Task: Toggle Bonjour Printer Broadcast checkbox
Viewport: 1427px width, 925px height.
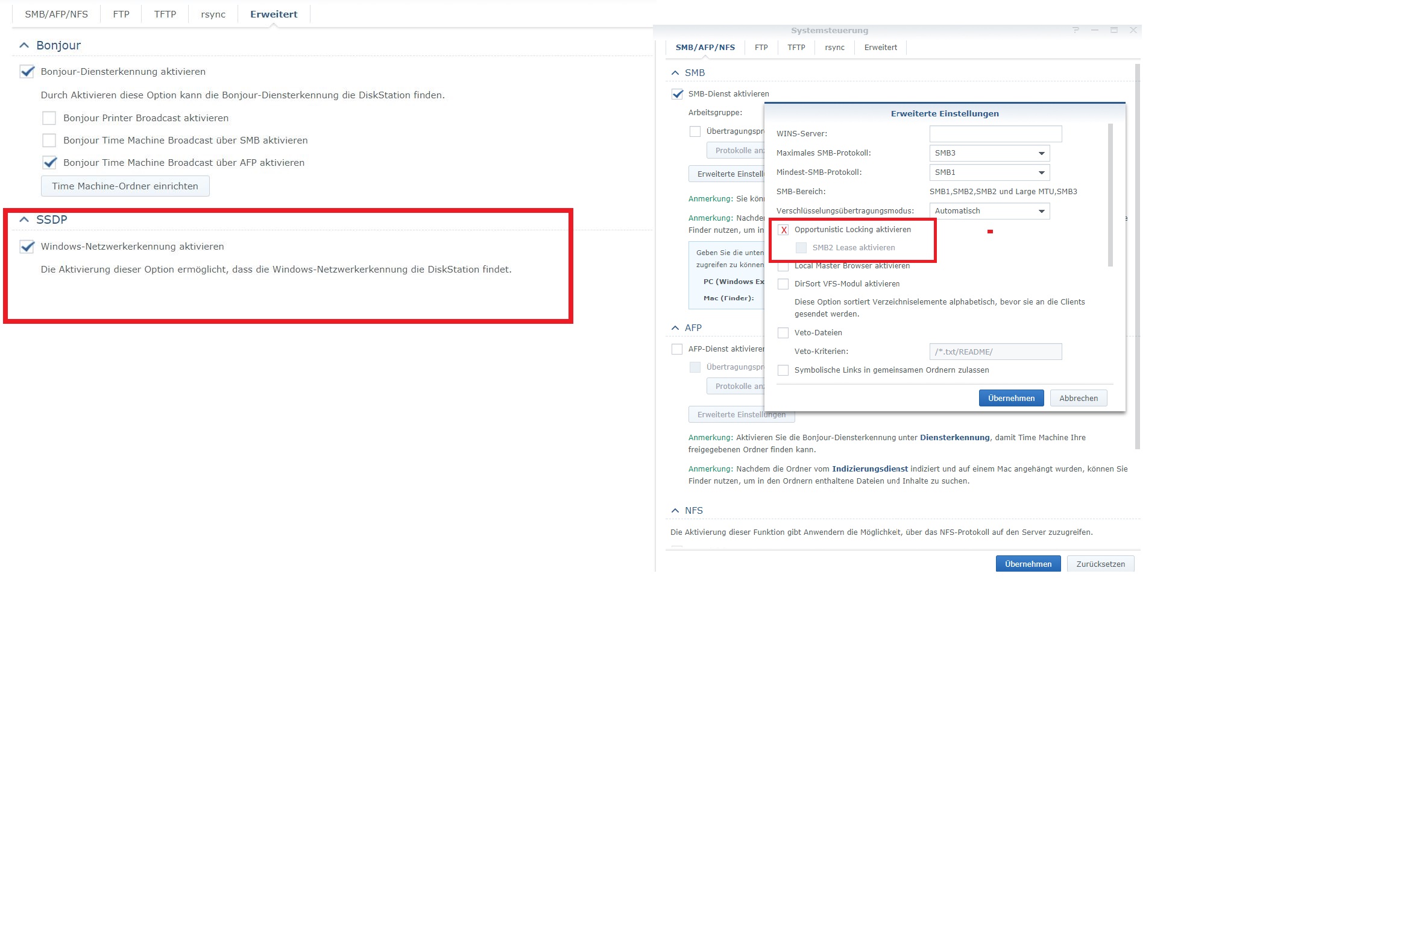Action: click(x=49, y=118)
